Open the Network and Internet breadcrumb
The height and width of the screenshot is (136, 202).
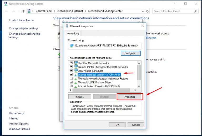[70, 11]
